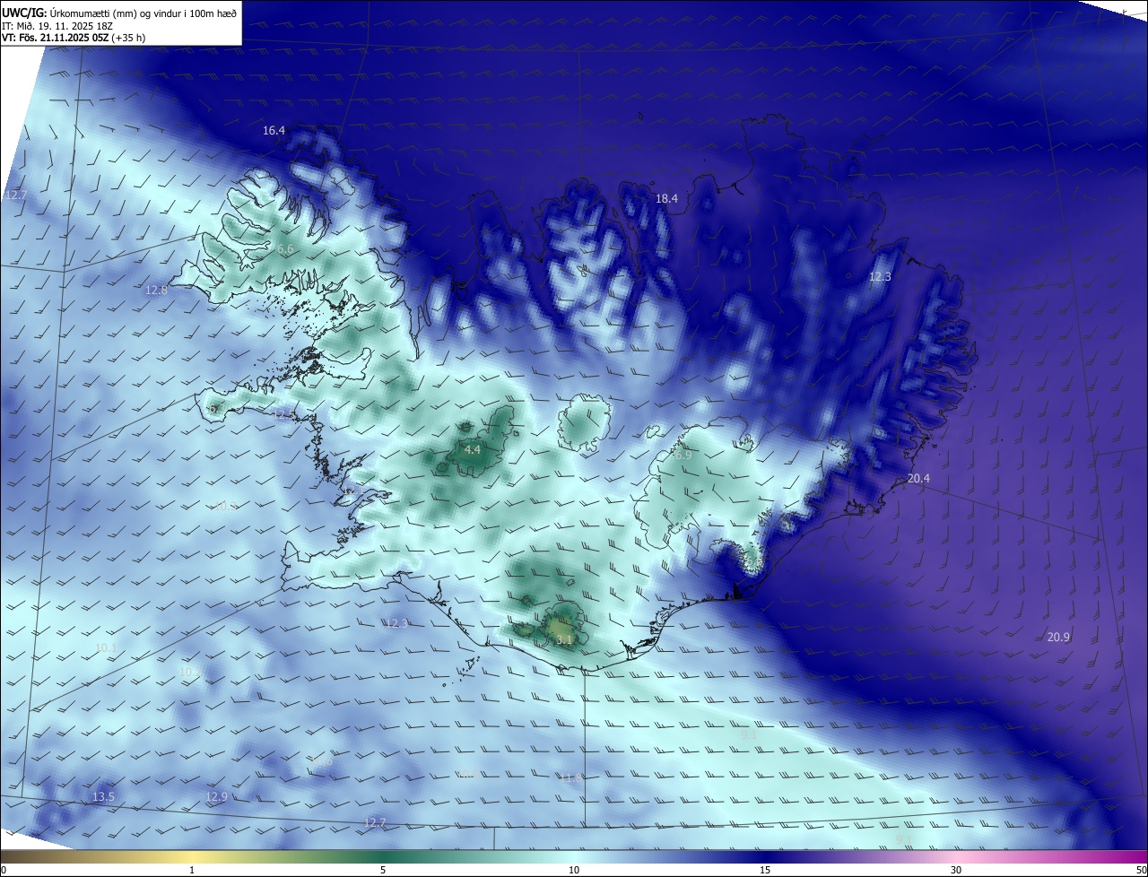Click the map value 12.8

(x=156, y=291)
